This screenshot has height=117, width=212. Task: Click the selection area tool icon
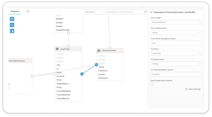click(x=12, y=31)
